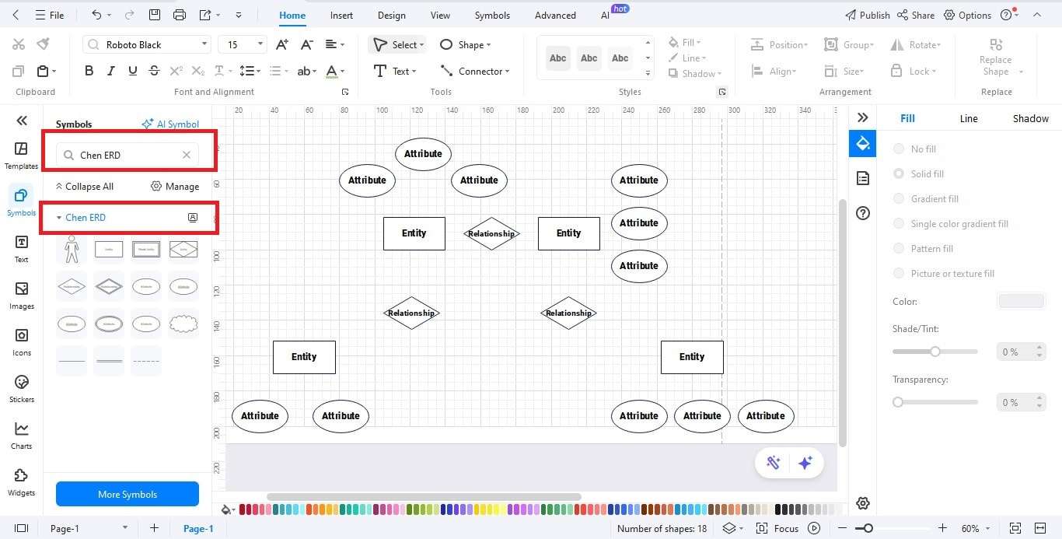Collapse the Chen ERD symbol library
The height and width of the screenshot is (539, 1062).
(59, 218)
